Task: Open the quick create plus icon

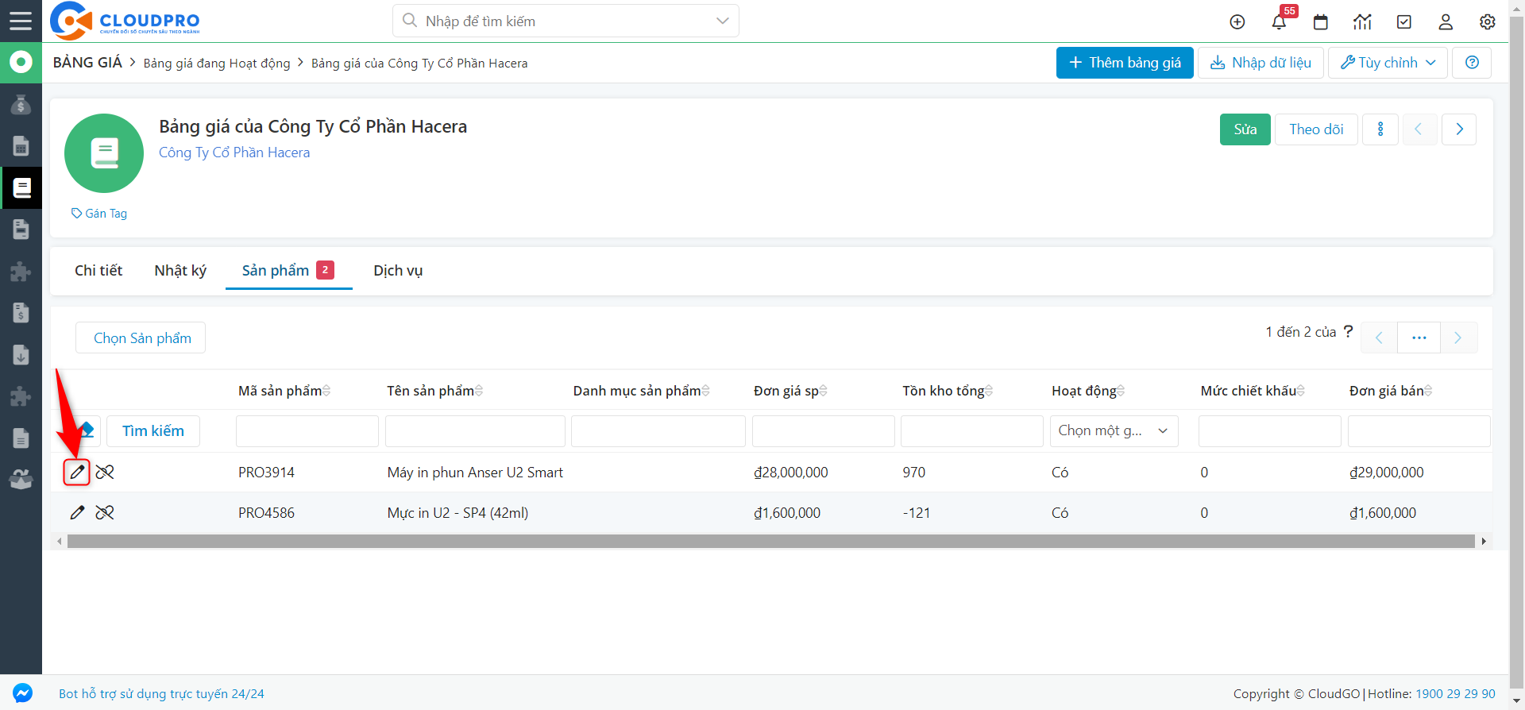Action: [x=1237, y=22]
